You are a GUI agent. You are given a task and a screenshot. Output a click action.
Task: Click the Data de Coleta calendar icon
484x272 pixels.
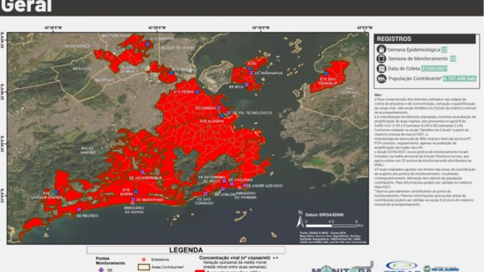[x=382, y=68]
